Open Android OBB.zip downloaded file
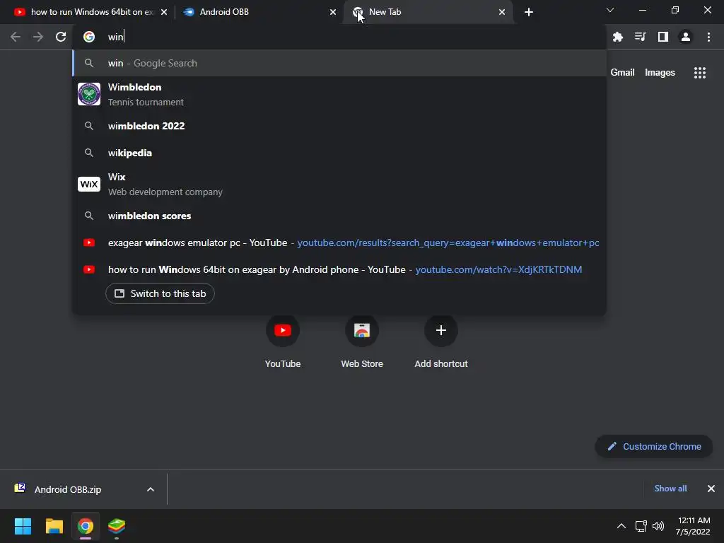724x543 pixels. pos(67,489)
